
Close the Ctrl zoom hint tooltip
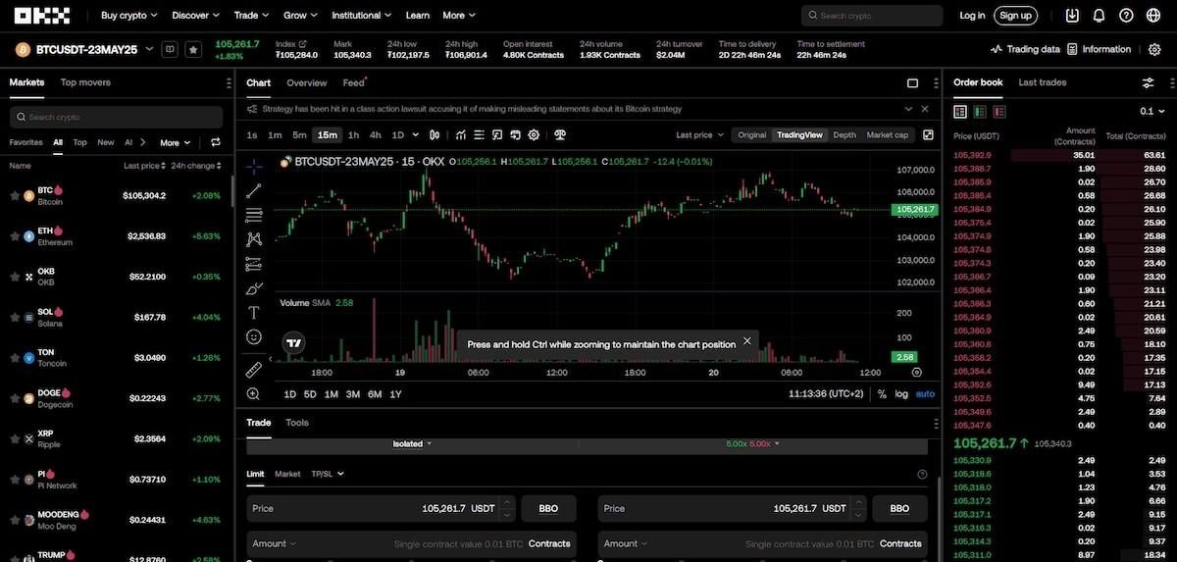tap(746, 341)
